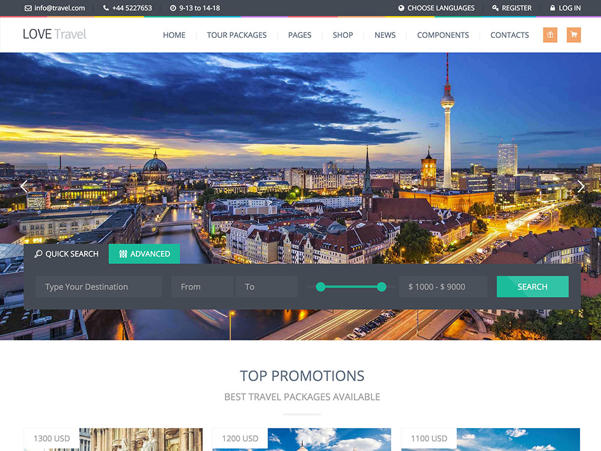The image size is (601, 451).
Task: Click the TOP PROMOTIONS heading
Action: [x=302, y=376]
